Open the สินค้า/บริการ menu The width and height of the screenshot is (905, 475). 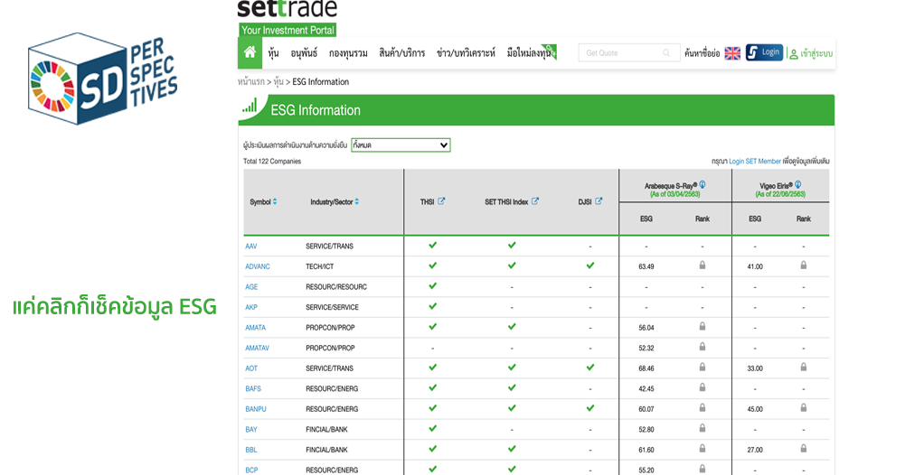coord(401,53)
